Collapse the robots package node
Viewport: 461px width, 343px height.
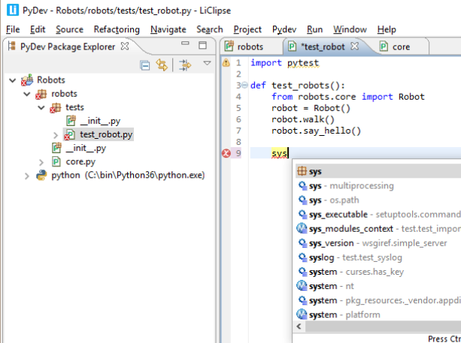(x=27, y=94)
